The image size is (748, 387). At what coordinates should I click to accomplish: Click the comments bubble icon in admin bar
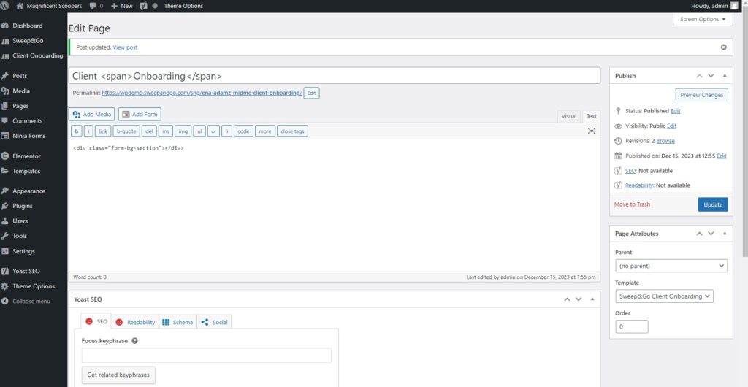coord(93,6)
